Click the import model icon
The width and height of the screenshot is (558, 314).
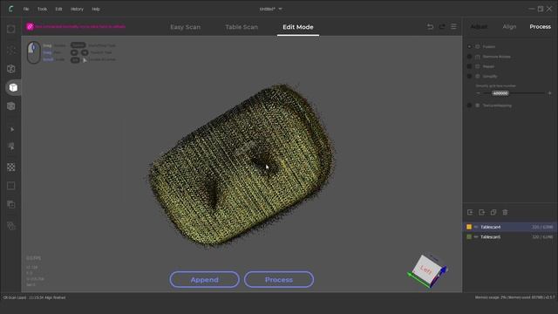coord(470,212)
